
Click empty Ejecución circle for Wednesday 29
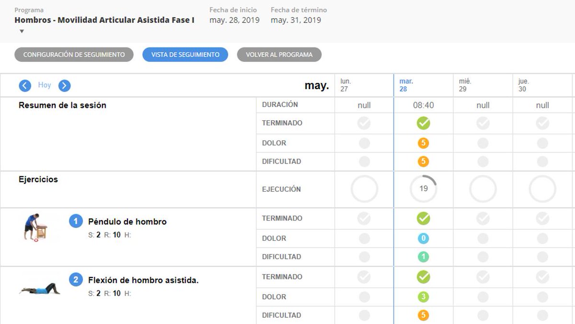[x=483, y=189]
